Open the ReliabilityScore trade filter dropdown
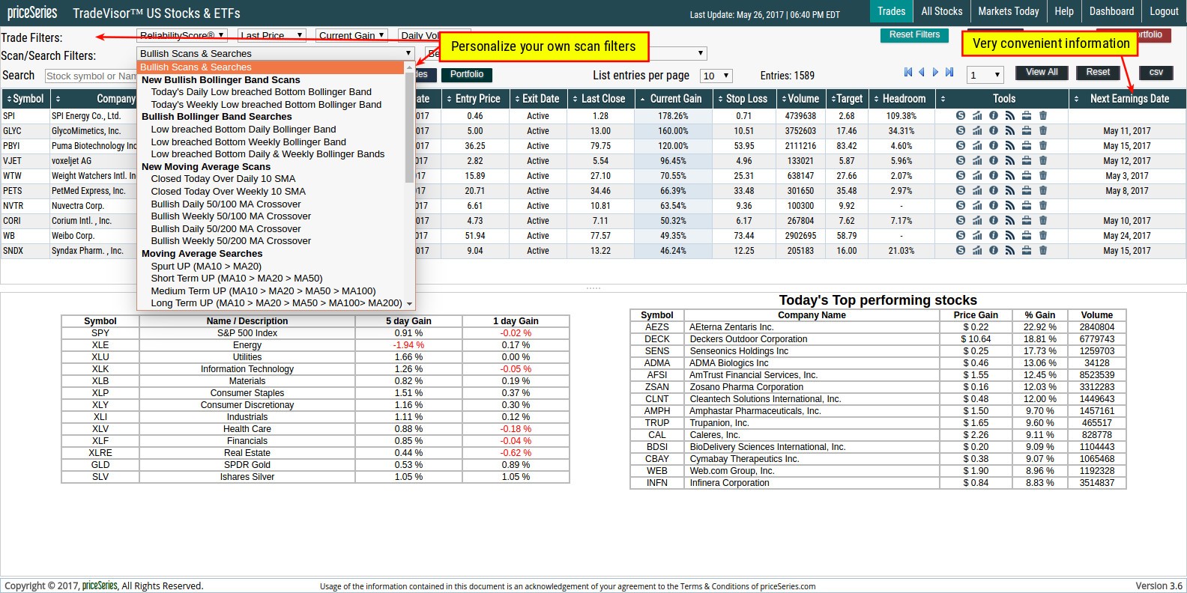 (x=183, y=34)
